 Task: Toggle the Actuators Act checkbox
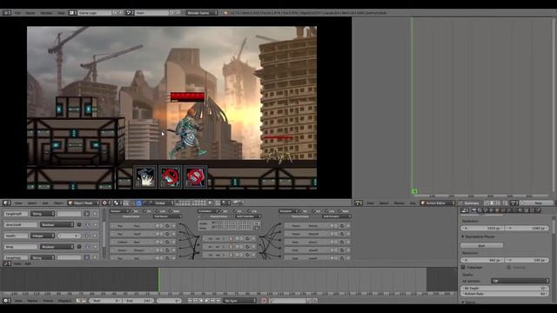pyautogui.click(x=313, y=211)
